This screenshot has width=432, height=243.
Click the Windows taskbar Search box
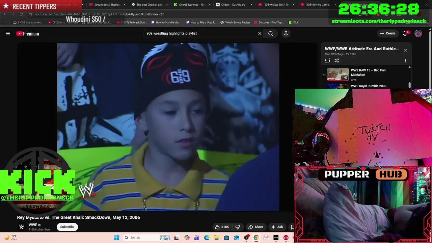(x=147, y=238)
